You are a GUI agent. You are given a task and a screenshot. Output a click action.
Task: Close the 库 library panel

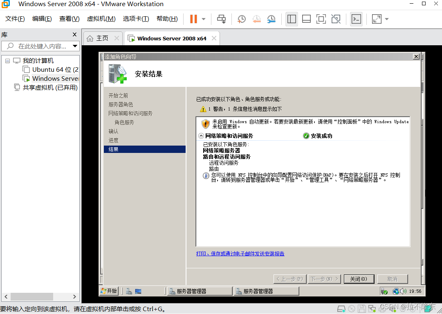pyautogui.click(x=74, y=34)
